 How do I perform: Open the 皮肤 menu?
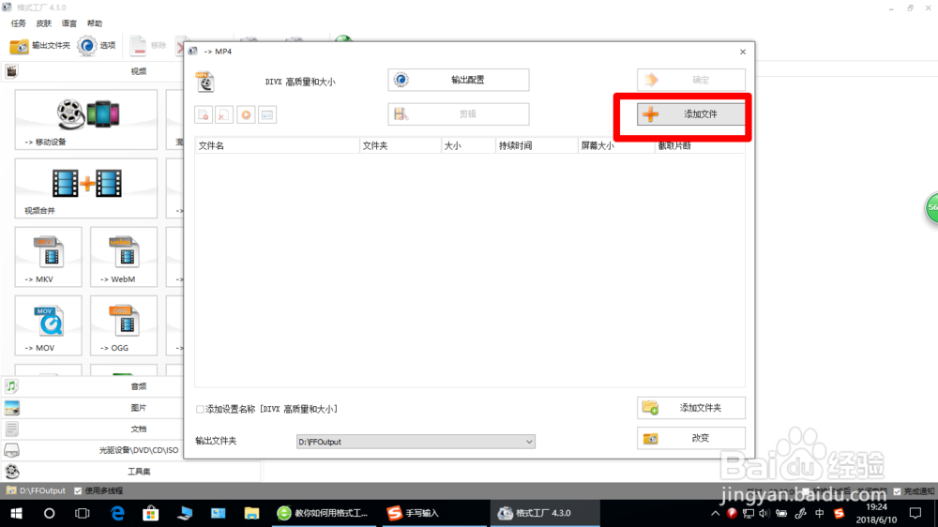coord(44,23)
